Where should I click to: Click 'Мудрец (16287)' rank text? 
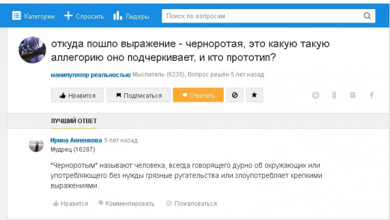(73, 149)
